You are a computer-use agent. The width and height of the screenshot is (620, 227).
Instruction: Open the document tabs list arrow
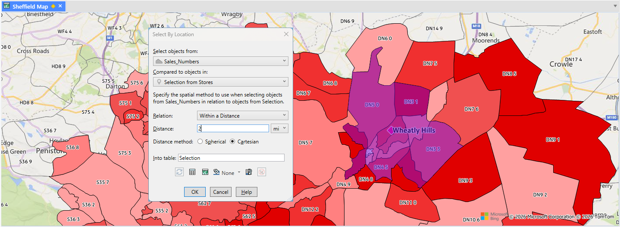615,6
